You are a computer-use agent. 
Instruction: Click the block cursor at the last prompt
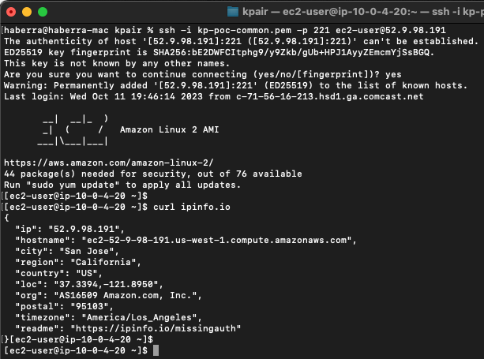coord(156,350)
